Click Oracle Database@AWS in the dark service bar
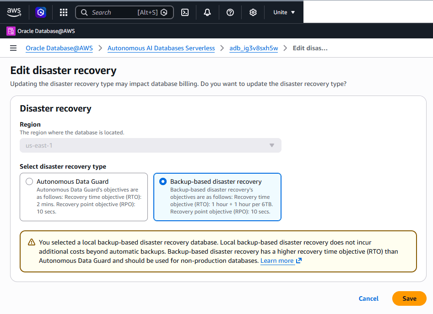Viewport: 433px width, 314px height. point(46,31)
